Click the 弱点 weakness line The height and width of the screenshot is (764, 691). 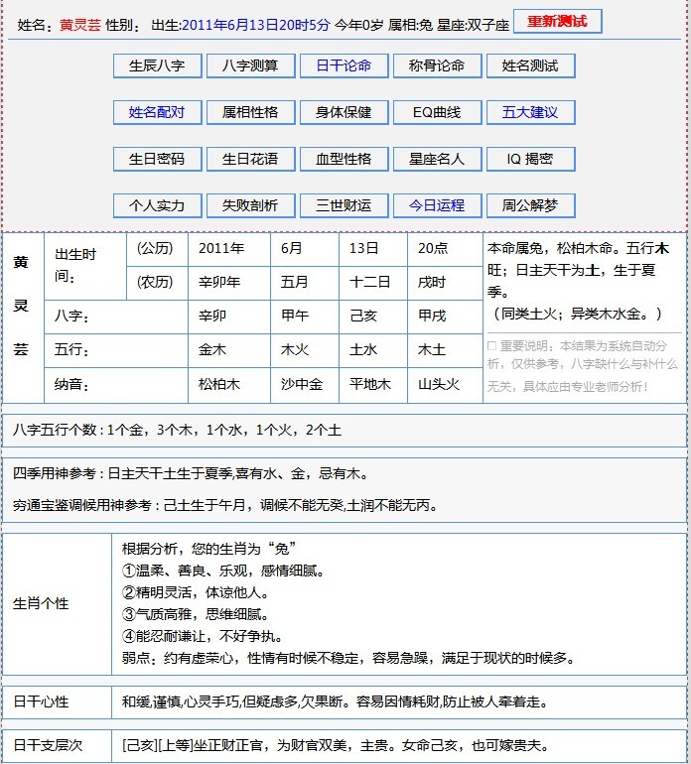349,658
